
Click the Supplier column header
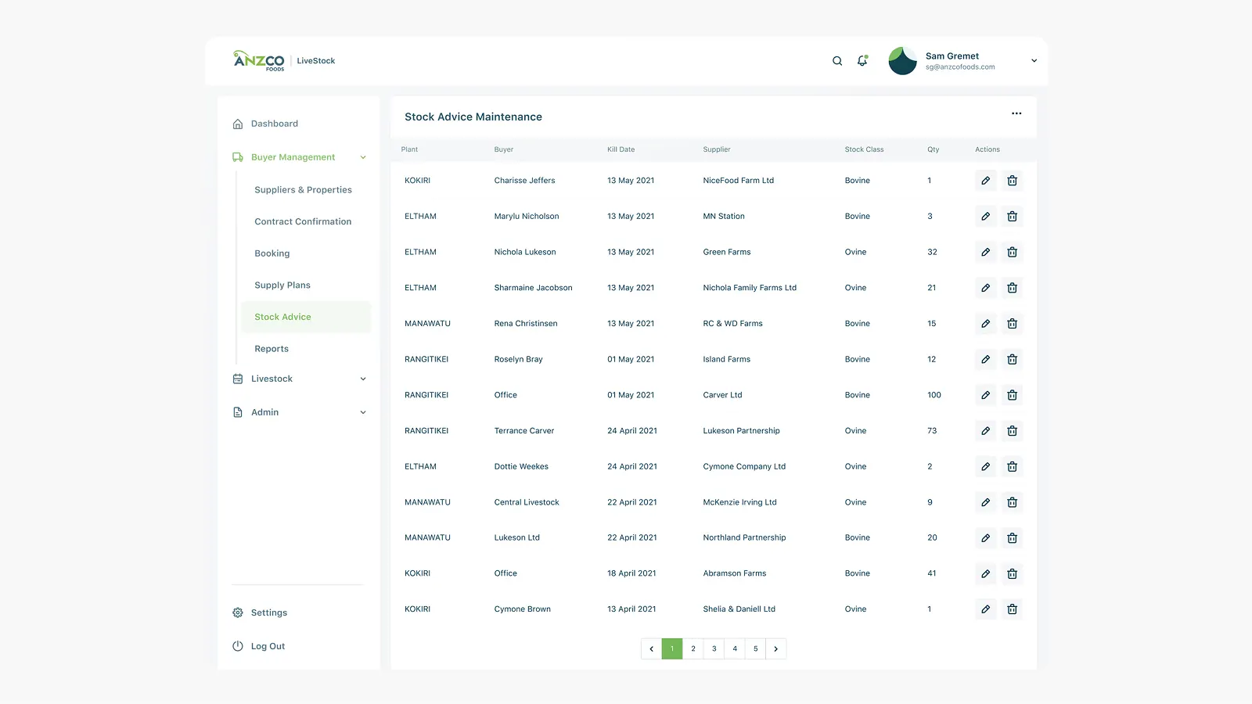(717, 149)
